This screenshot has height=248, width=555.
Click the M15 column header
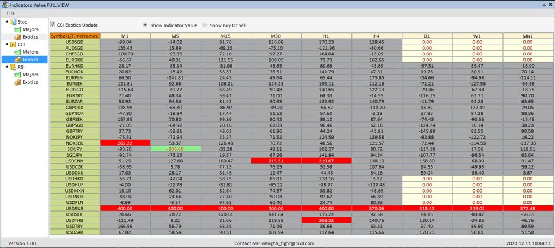point(226,36)
